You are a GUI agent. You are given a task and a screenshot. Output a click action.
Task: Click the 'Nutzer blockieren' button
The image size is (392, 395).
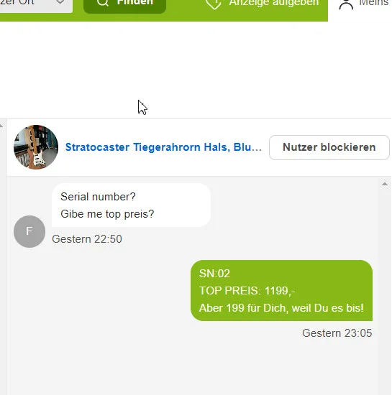pyautogui.click(x=329, y=147)
